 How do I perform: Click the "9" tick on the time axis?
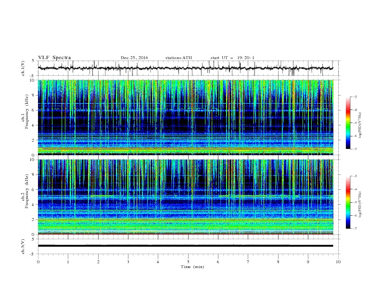308,262
